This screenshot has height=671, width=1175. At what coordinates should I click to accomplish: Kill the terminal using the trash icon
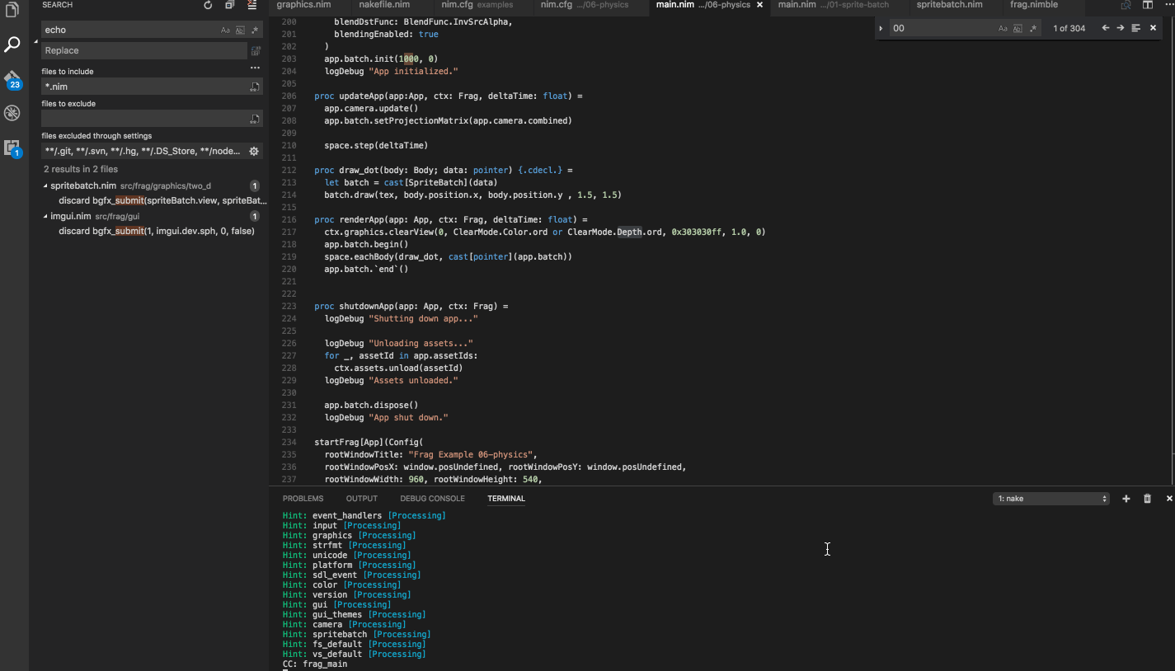pyautogui.click(x=1147, y=498)
